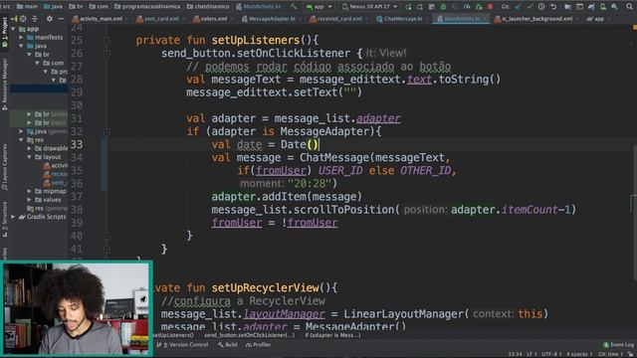Toggle the 1: Project tool window

4,33
